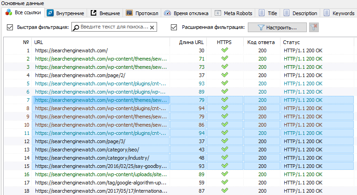Sort by the Код ответа column header
This screenshot has width=357, height=195.
261,42
